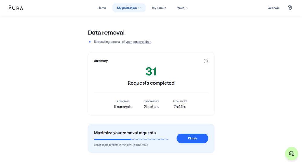Select the 11 removals in progress stat
Screen dimensions: 302x162
point(122,107)
